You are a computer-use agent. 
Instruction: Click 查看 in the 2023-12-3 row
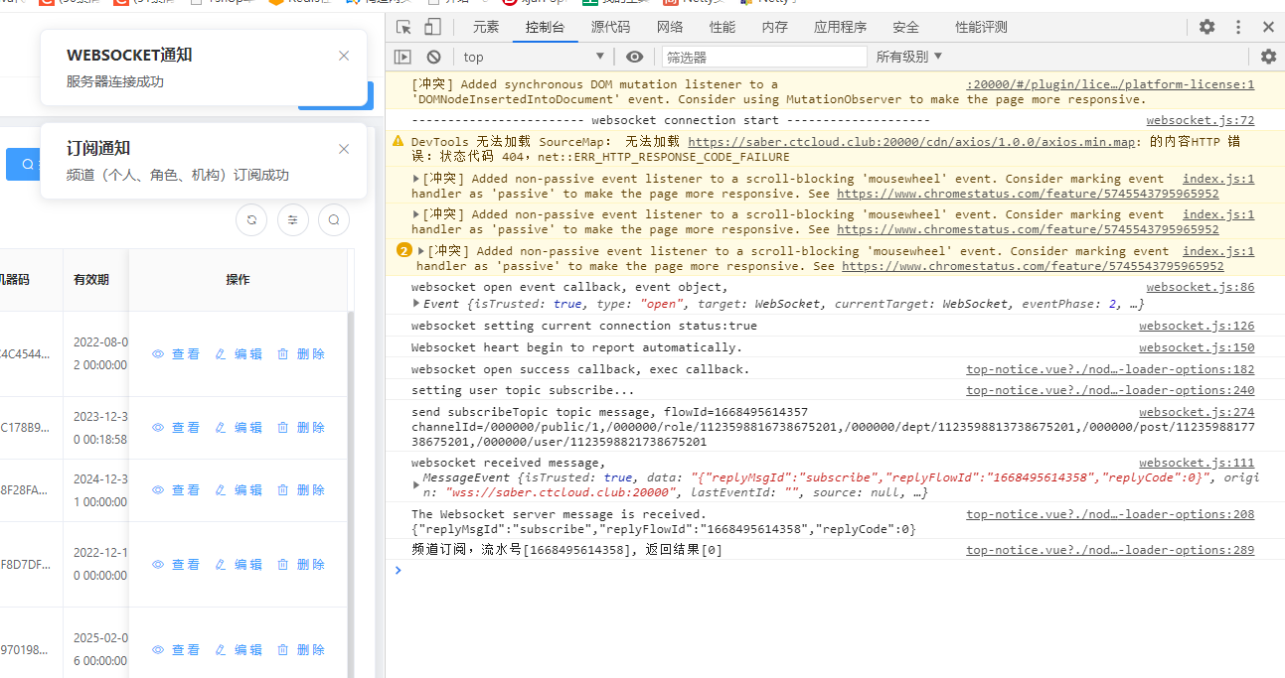[x=176, y=428]
